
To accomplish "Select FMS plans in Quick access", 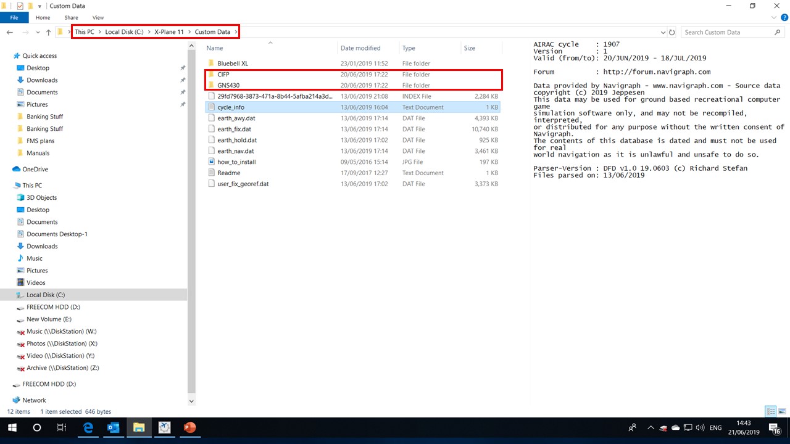I will pos(40,141).
